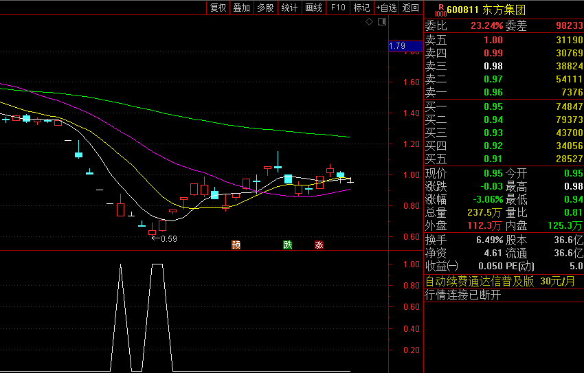Image resolution: width=584 pixels, height=373 pixels.
Task: Select the 画线 drawing tools button
Action: (x=313, y=8)
